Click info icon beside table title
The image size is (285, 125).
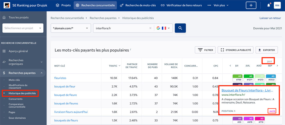click(x=131, y=49)
